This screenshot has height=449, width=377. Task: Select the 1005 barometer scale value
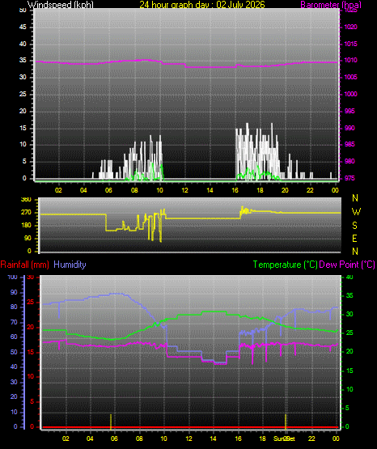(x=350, y=77)
